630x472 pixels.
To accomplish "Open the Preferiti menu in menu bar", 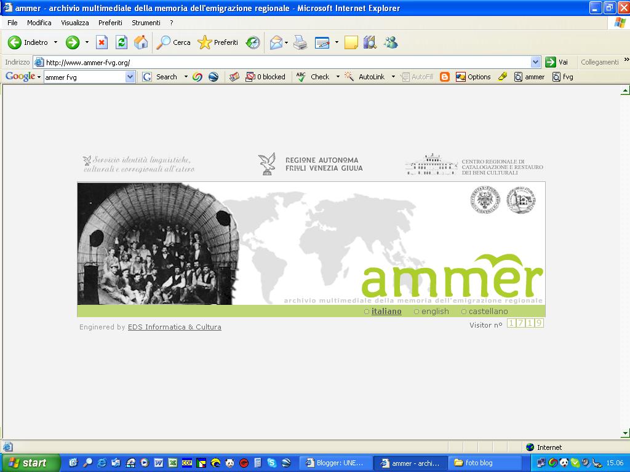I will tap(110, 23).
